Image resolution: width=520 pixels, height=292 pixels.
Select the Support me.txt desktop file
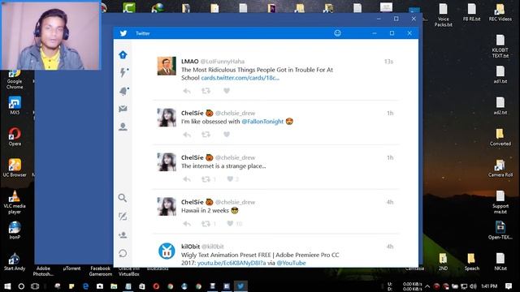pos(500,202)
